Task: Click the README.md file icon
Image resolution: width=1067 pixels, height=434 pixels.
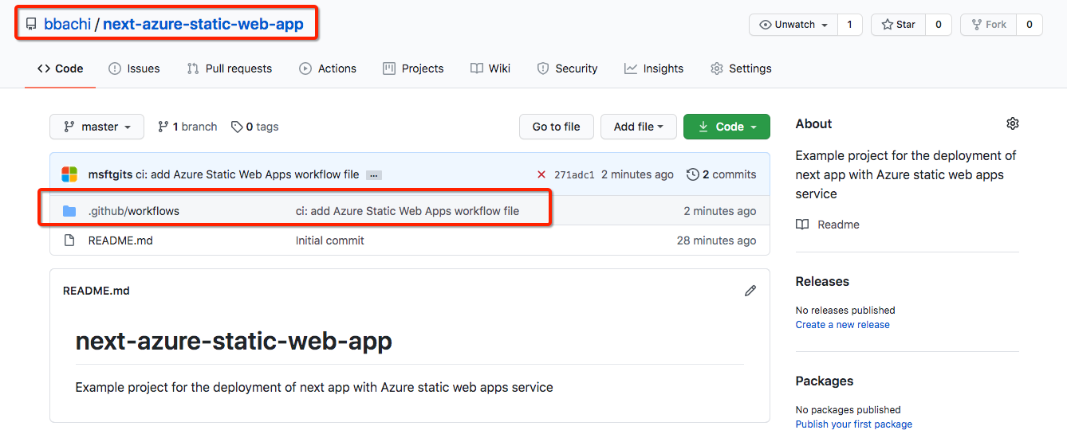Action: [x=69, y=240]
